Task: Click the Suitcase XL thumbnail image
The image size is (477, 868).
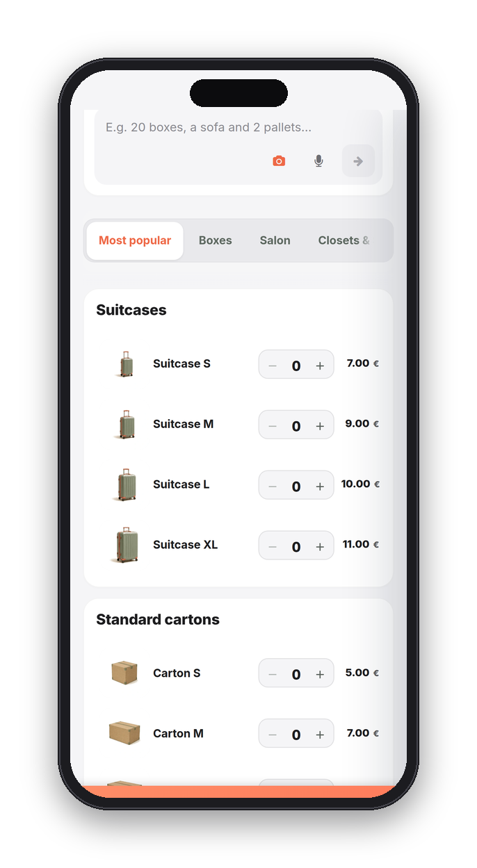Action: 125,545
